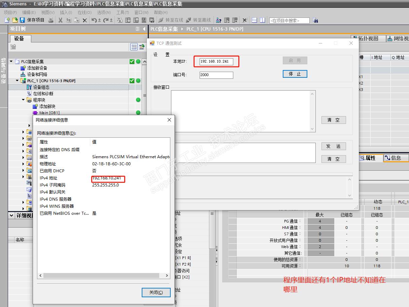Screen dimensions: 409x307
Task: Click left arrow of details list scrollbar
Action: [41, 275]
